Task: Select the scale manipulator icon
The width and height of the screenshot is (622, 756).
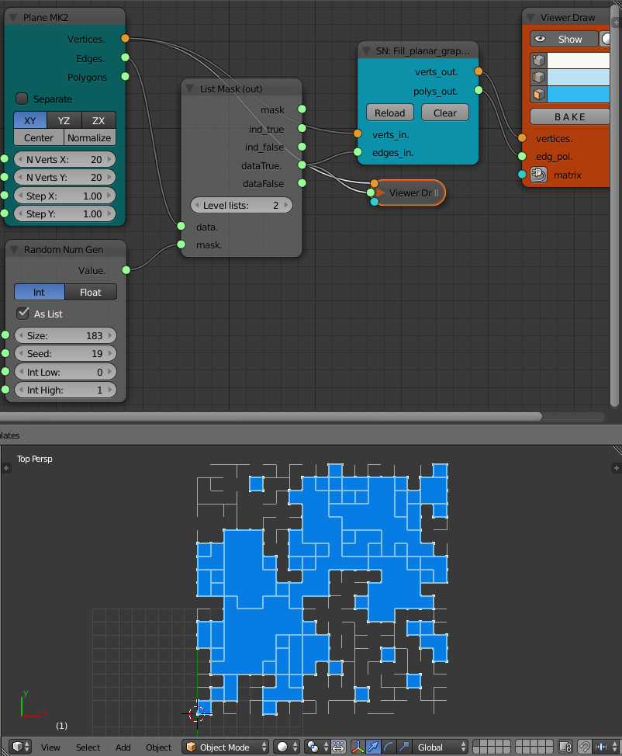Action: [x=404, y=747]
